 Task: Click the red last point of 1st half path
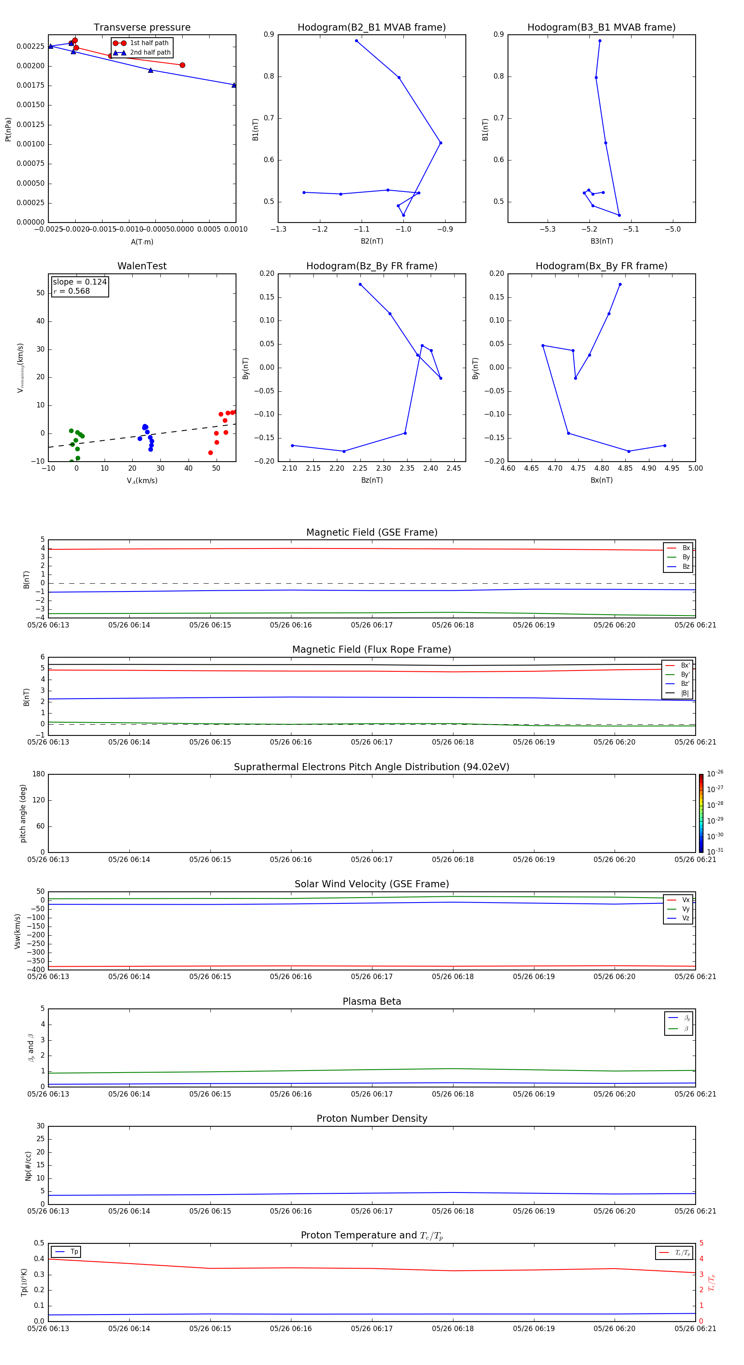point(182,65)
